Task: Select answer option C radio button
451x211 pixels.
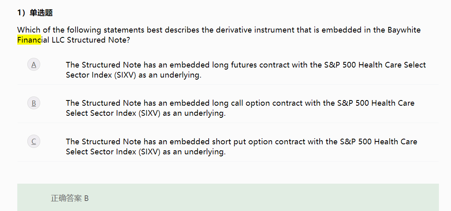Action: tap(34, 141)
